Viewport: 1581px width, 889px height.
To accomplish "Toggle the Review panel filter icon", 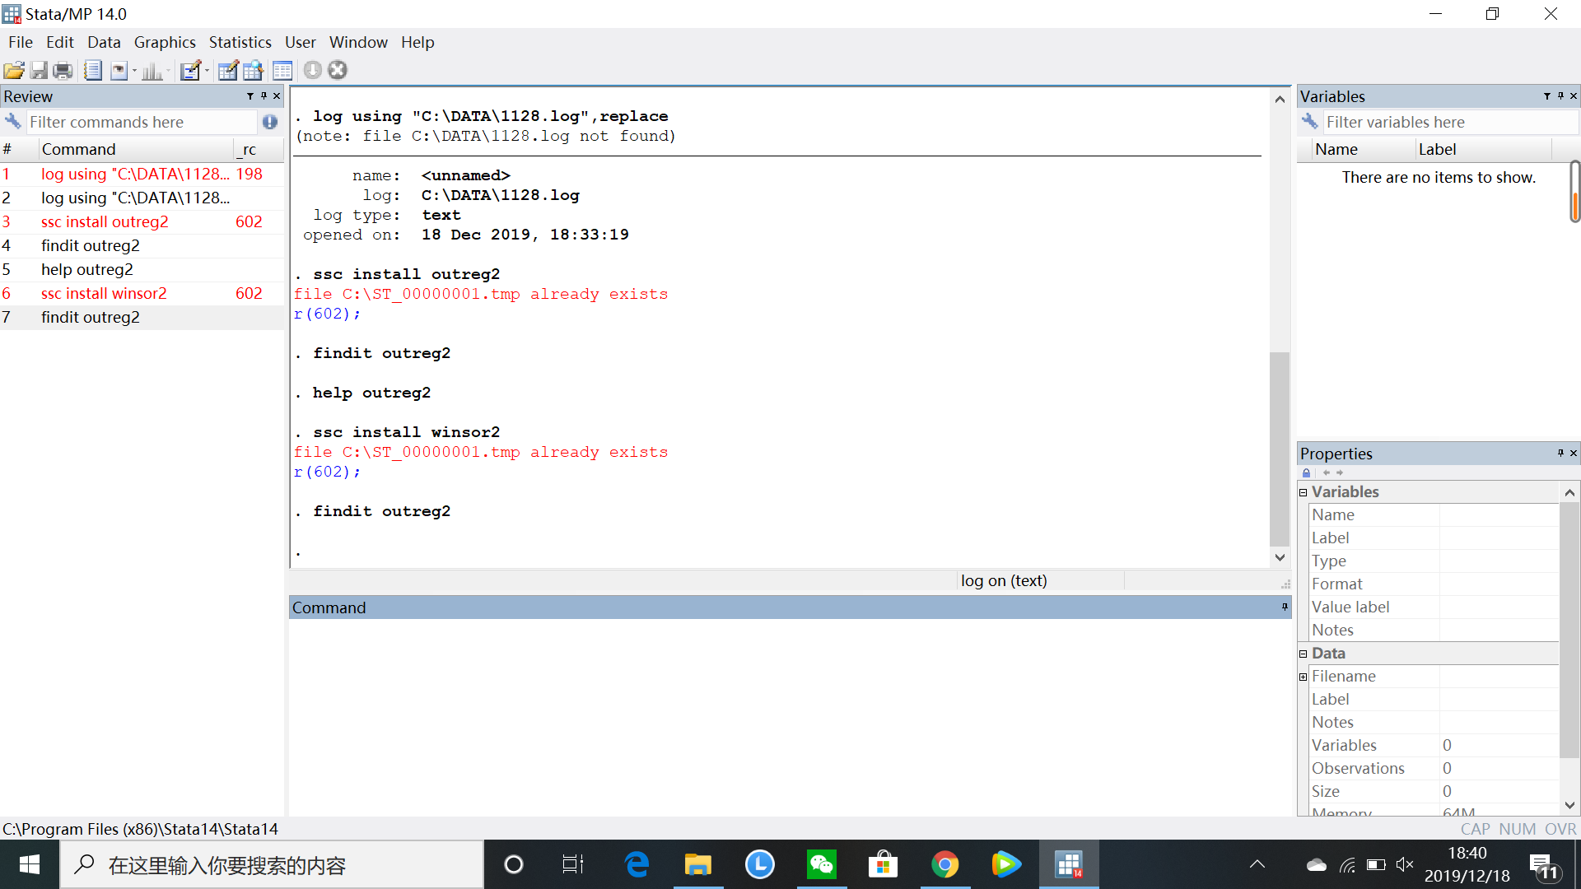I will (x=250, y=96).
